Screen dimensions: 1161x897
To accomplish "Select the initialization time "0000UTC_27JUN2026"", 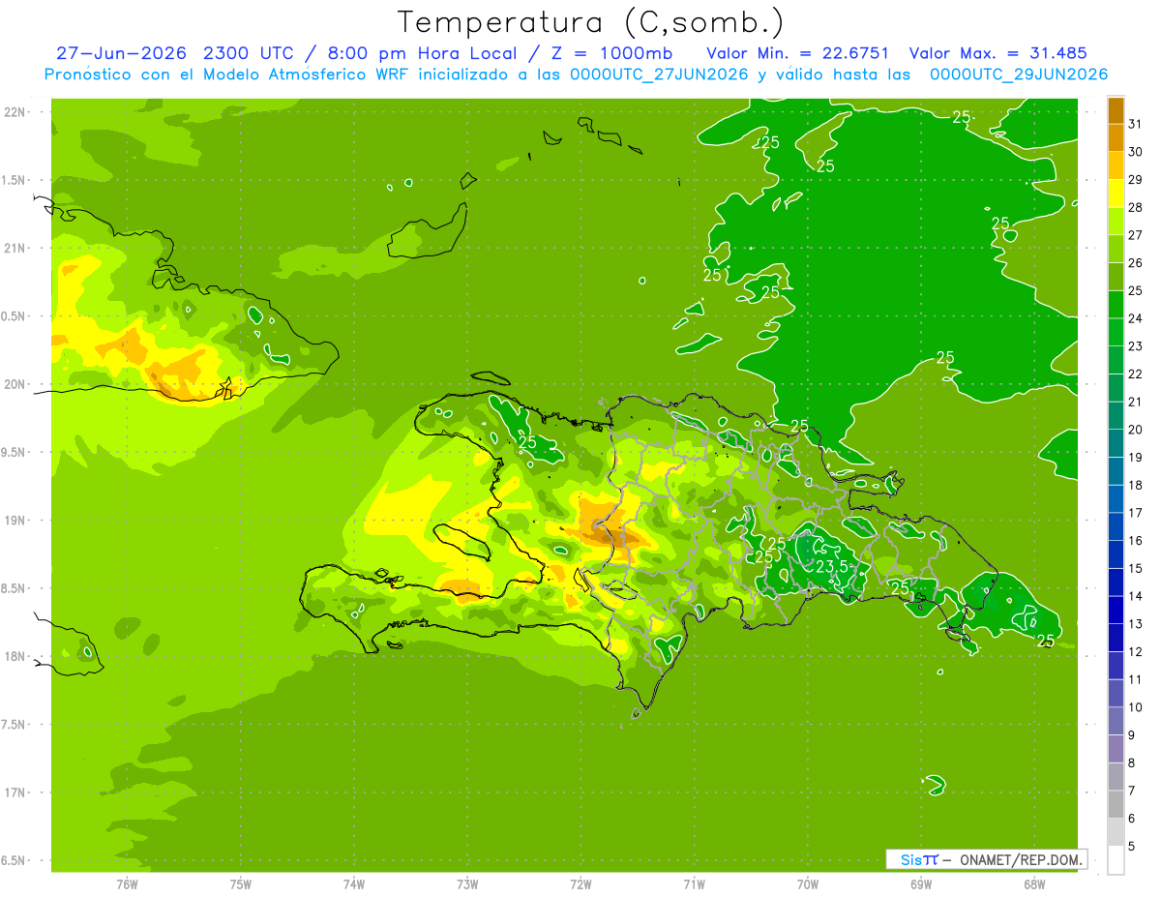I will pos(660,75).
